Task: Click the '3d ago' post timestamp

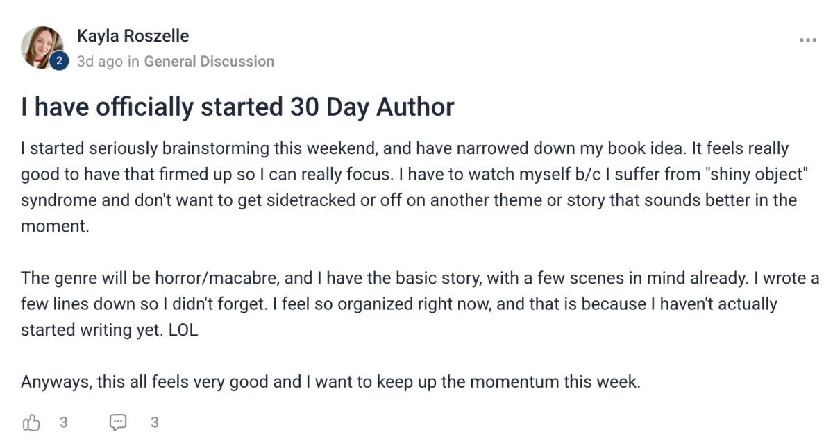Action: pos(99,62)
